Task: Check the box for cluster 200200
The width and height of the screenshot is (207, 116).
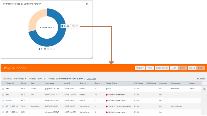Action: pyautogui.click(x=3, y=101)
